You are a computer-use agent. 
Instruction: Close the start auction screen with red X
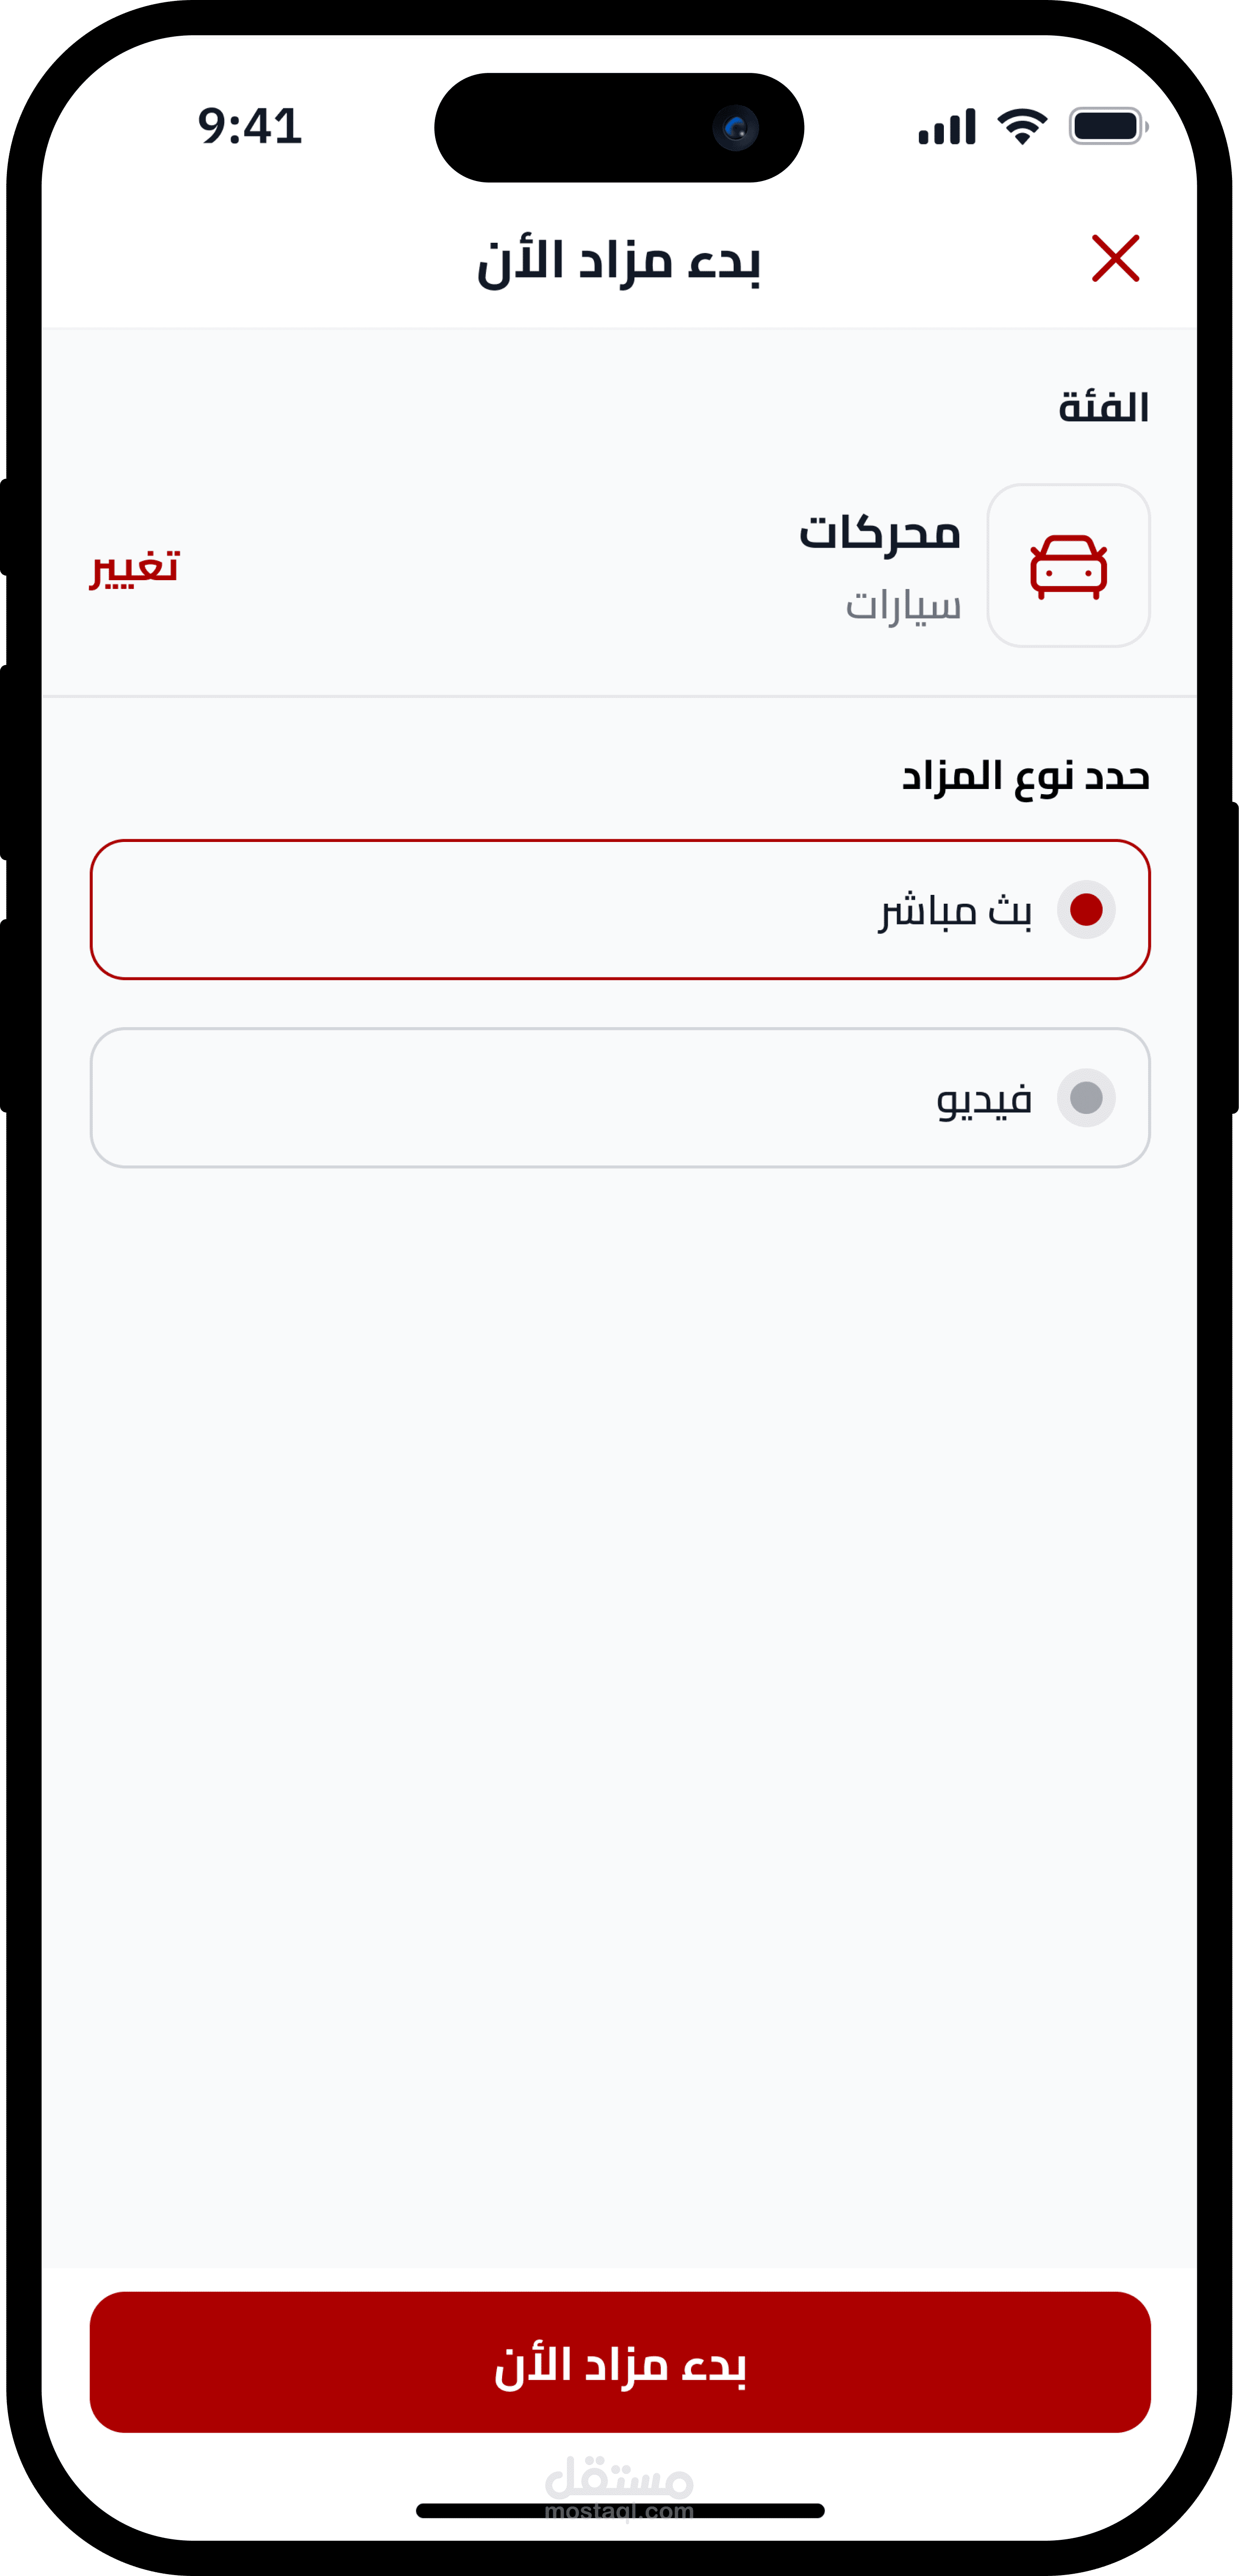(x=1115, y=259)
